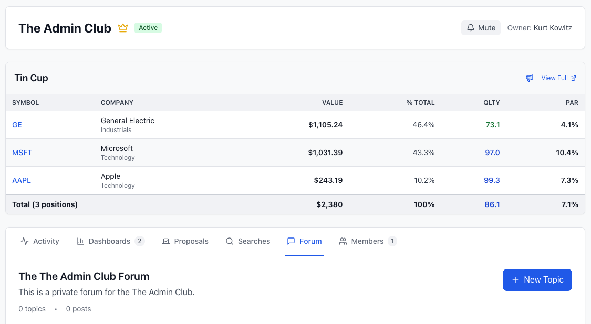Click total PAR value 7.1%
The image size is (591, 324).
[x=570, y=204]
